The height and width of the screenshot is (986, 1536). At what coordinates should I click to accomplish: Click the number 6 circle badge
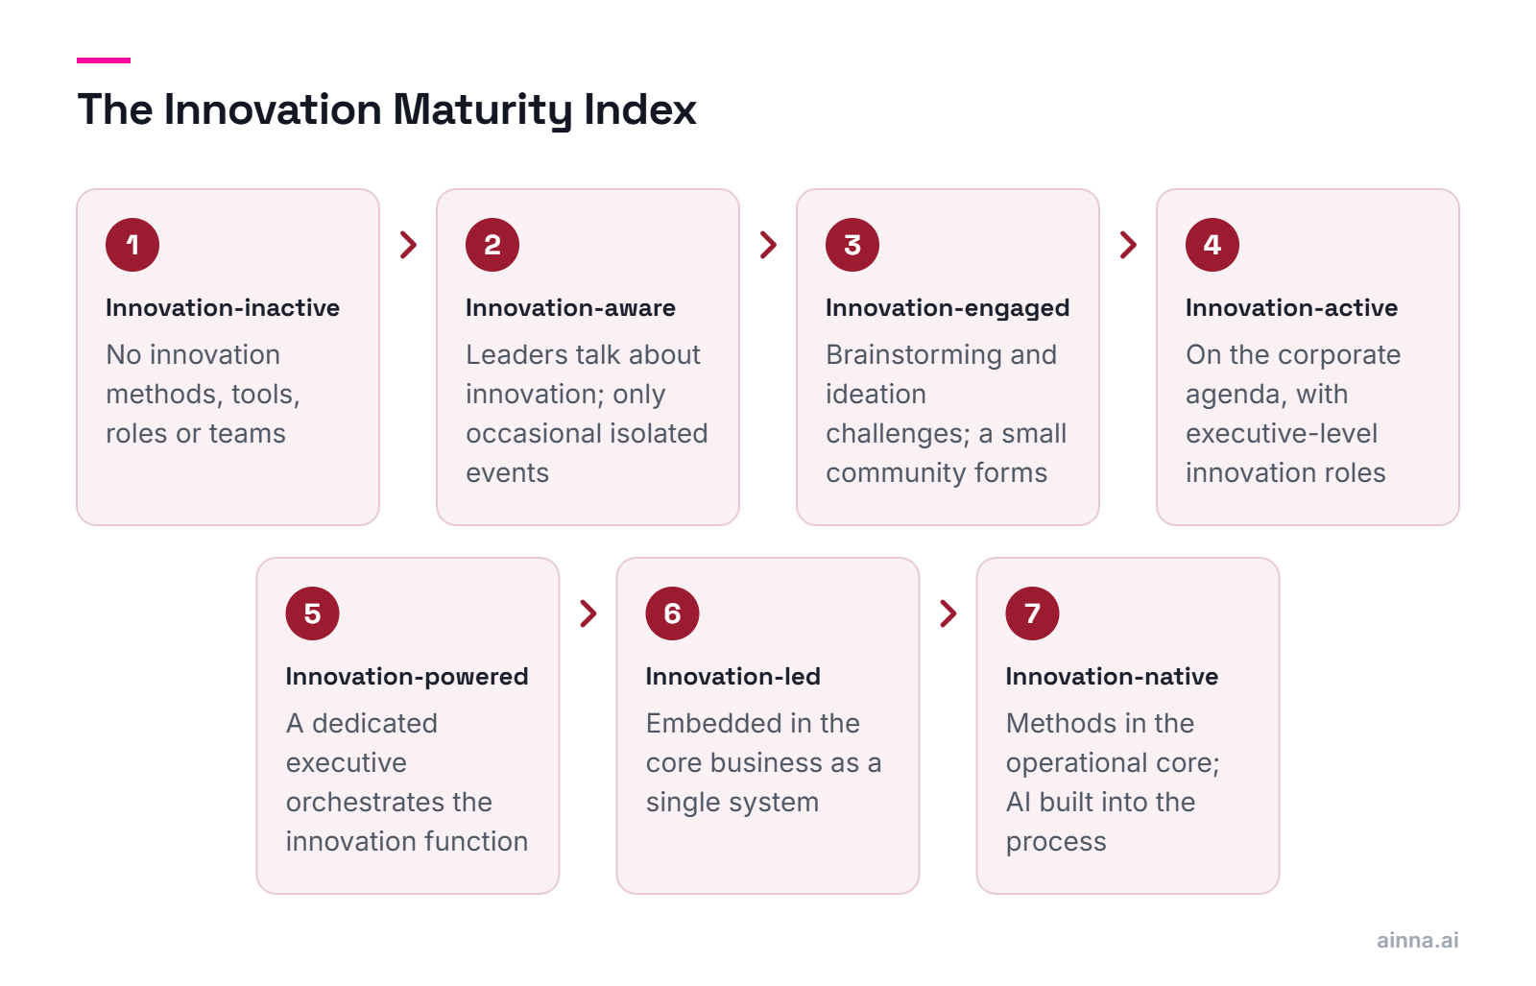[x=673, y=613]
